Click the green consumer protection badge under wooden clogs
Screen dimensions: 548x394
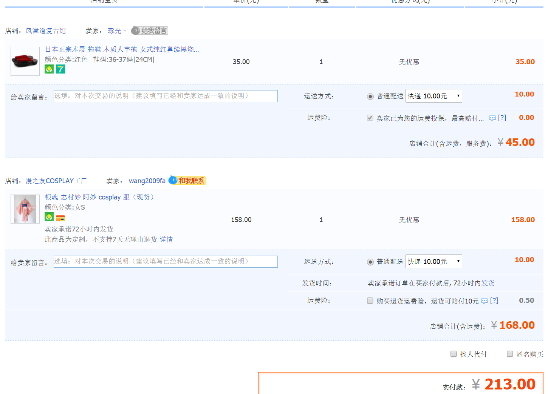(x=49, y=69)
